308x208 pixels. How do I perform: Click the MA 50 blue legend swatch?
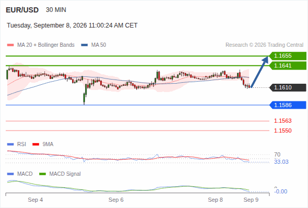tap(85, 45)
